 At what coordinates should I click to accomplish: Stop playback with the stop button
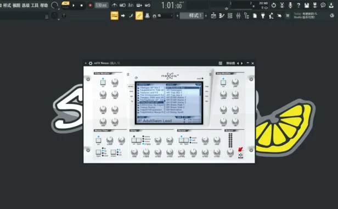[x=81, y=5]
